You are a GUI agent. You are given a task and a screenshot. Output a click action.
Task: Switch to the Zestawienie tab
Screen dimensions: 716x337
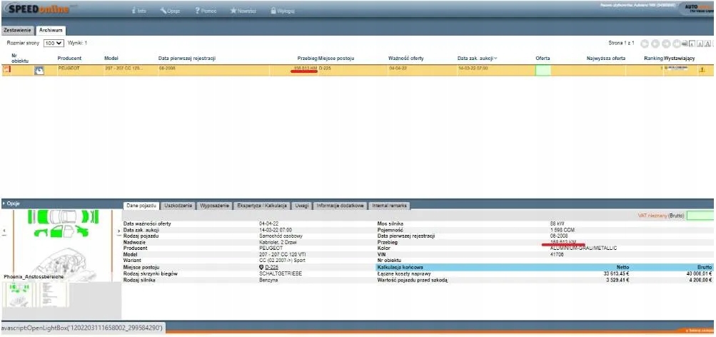click(17, 31)
